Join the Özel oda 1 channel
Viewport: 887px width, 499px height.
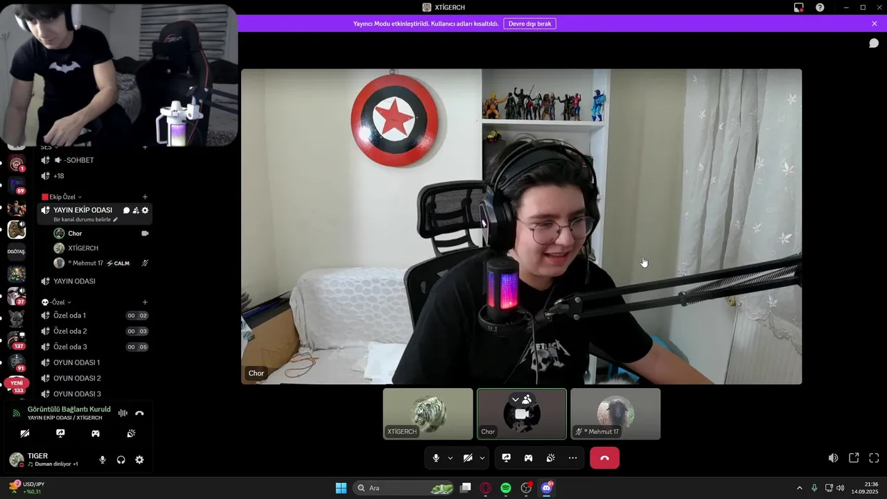94,315
